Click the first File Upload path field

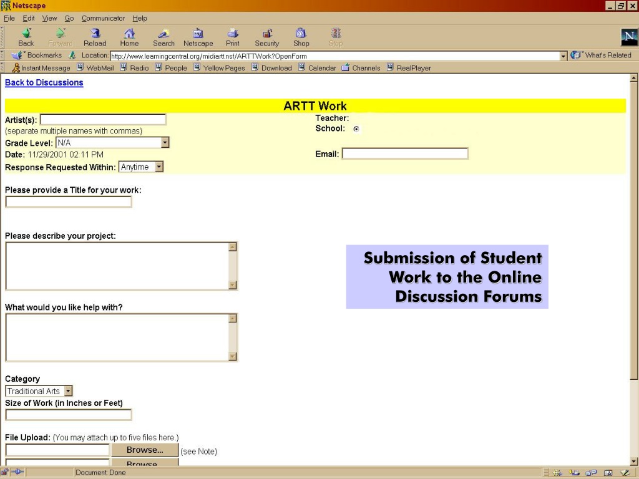(57, 450)
